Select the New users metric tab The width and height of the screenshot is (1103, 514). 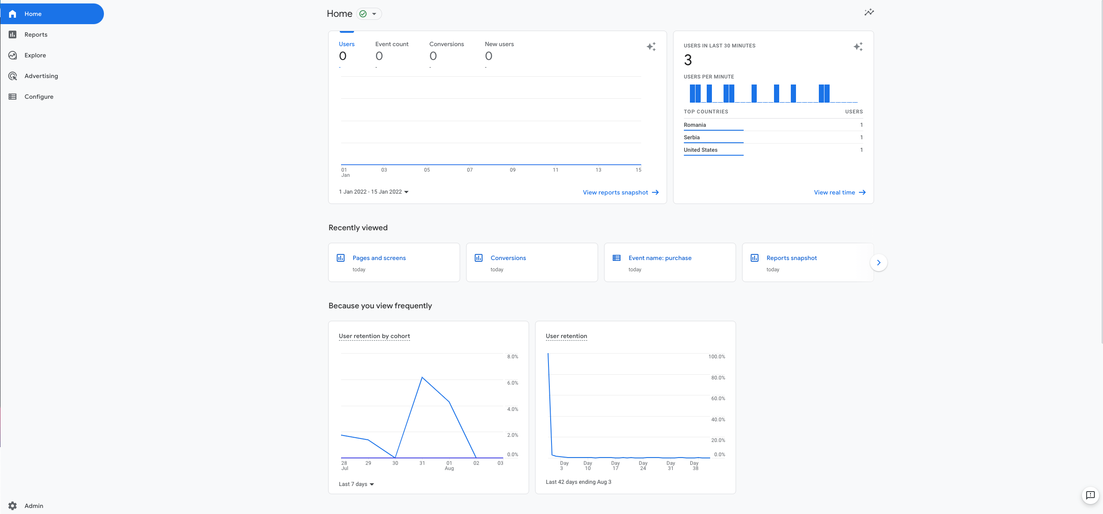click(x=499, y=55)
